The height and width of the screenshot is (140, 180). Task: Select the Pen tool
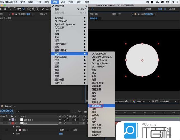[x=33, y=9]
